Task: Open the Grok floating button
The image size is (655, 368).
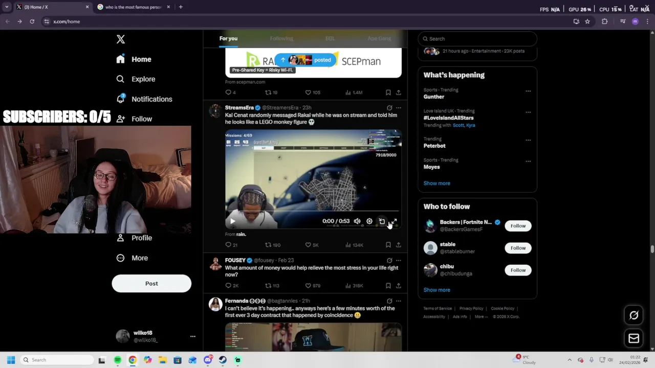Action: click(x=634, y=315)
